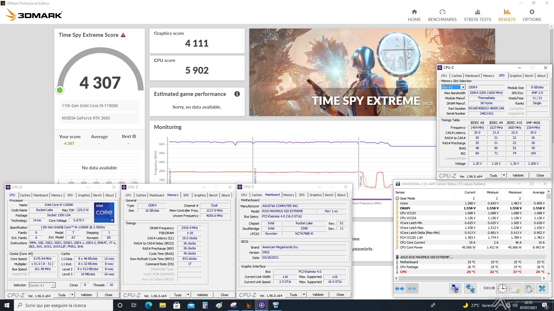Click HWiNFO network computers icon
The image size is (554, 311).
[x=470, y=288]
